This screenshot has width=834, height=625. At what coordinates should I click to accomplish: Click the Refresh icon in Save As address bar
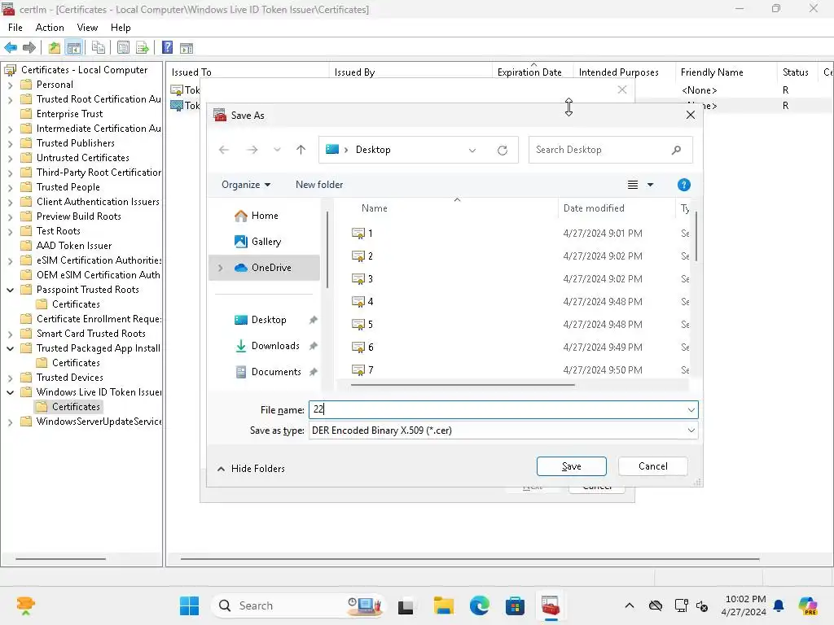(502, 151)
